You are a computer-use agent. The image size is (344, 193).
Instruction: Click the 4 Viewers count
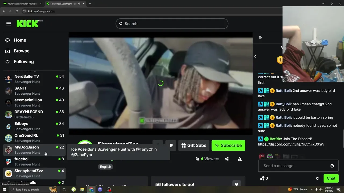(207, 159)
